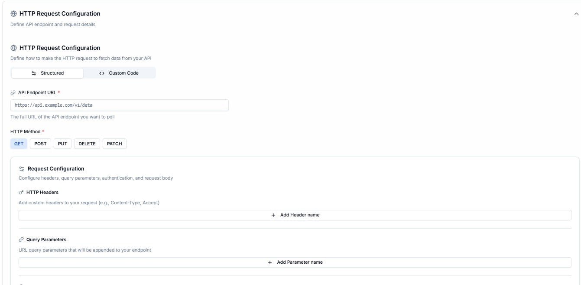This screenshot has height=285, width=581.
Task: Click globe icon beside top HTTP Request Configuration title
Action: point(13,14)
